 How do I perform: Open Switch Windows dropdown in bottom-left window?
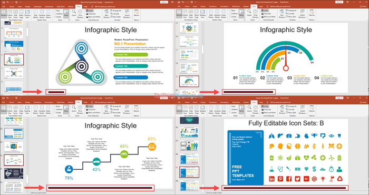point(127,110)
